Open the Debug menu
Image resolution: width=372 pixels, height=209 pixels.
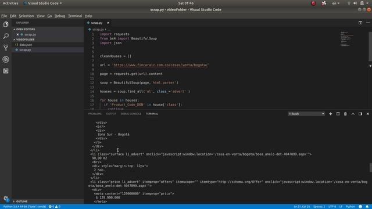point(59,16)
